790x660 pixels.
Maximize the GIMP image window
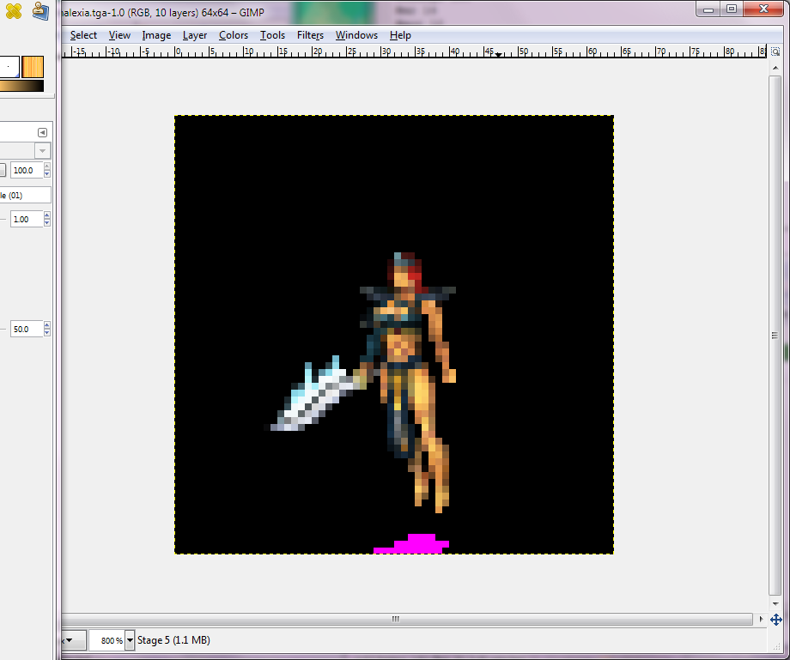[732, 9]
